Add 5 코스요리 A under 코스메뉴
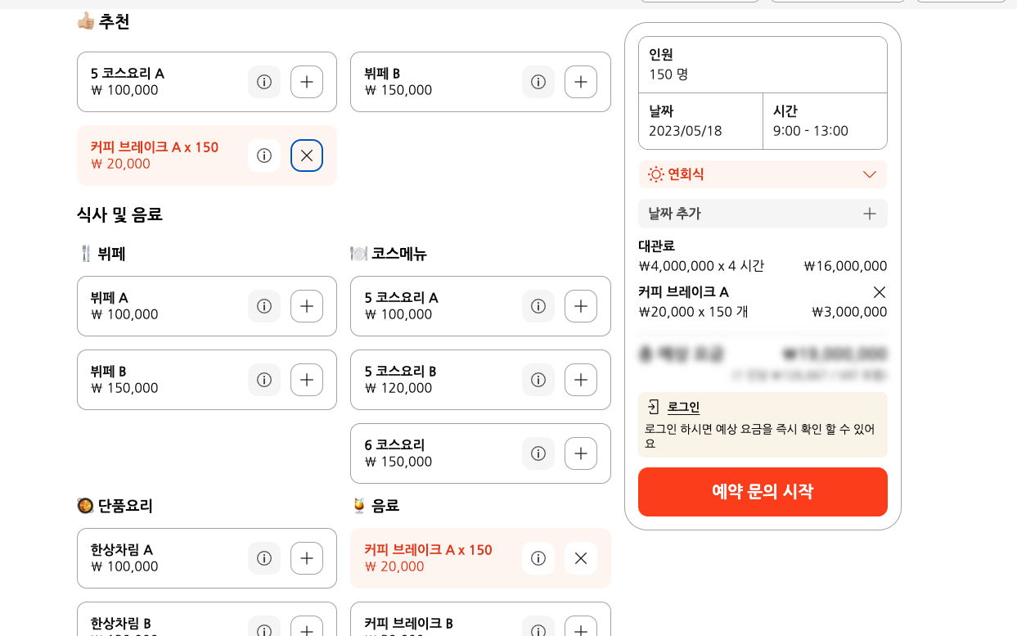The image size is (1017, 636). [581, 306]
